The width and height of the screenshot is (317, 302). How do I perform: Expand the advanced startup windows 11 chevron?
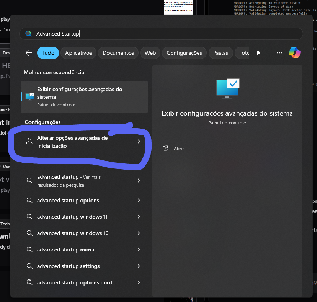coord(139,217)
